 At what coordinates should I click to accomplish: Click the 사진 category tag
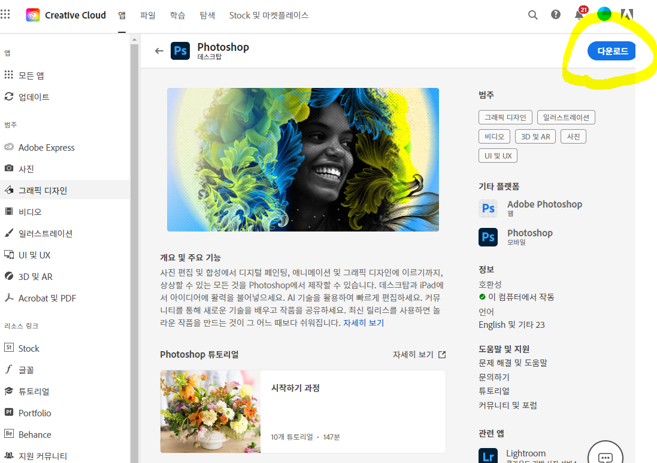tap(573, 136)
